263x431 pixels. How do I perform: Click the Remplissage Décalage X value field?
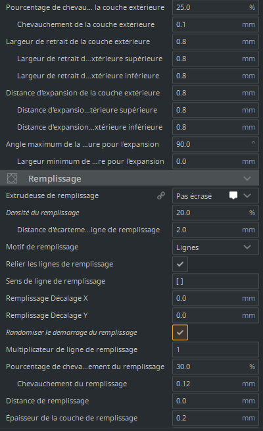[216, 298]
